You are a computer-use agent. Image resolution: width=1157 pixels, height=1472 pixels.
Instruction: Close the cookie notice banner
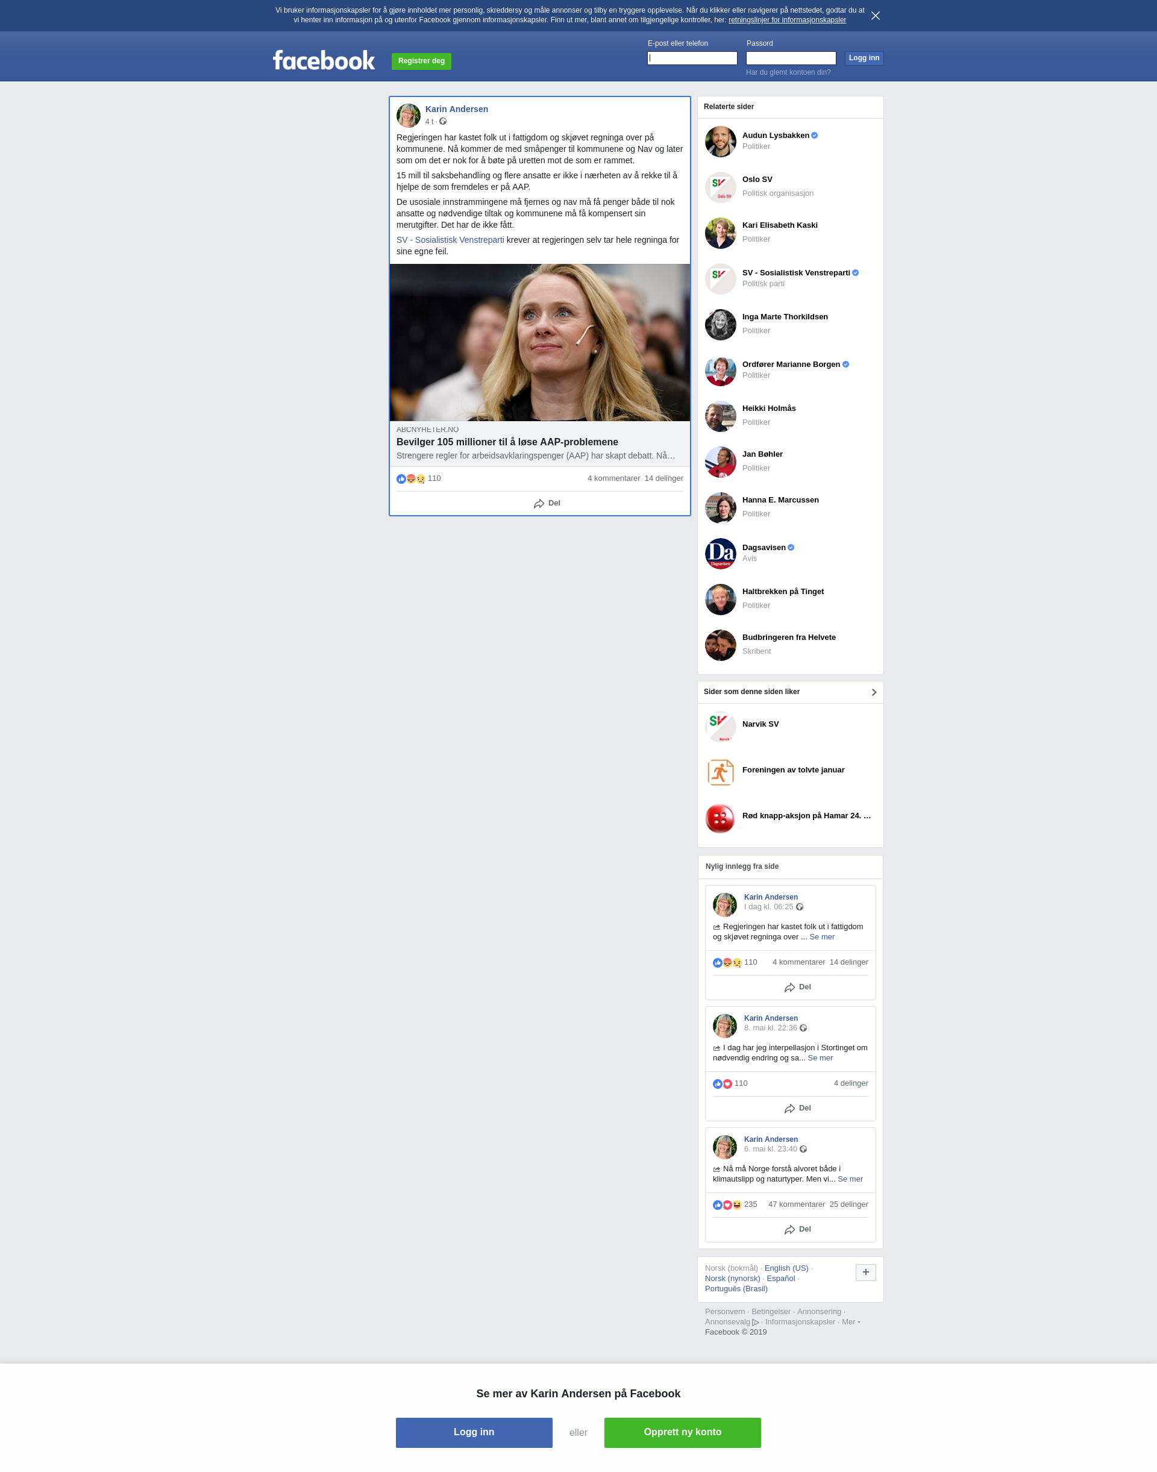point(875,16)
